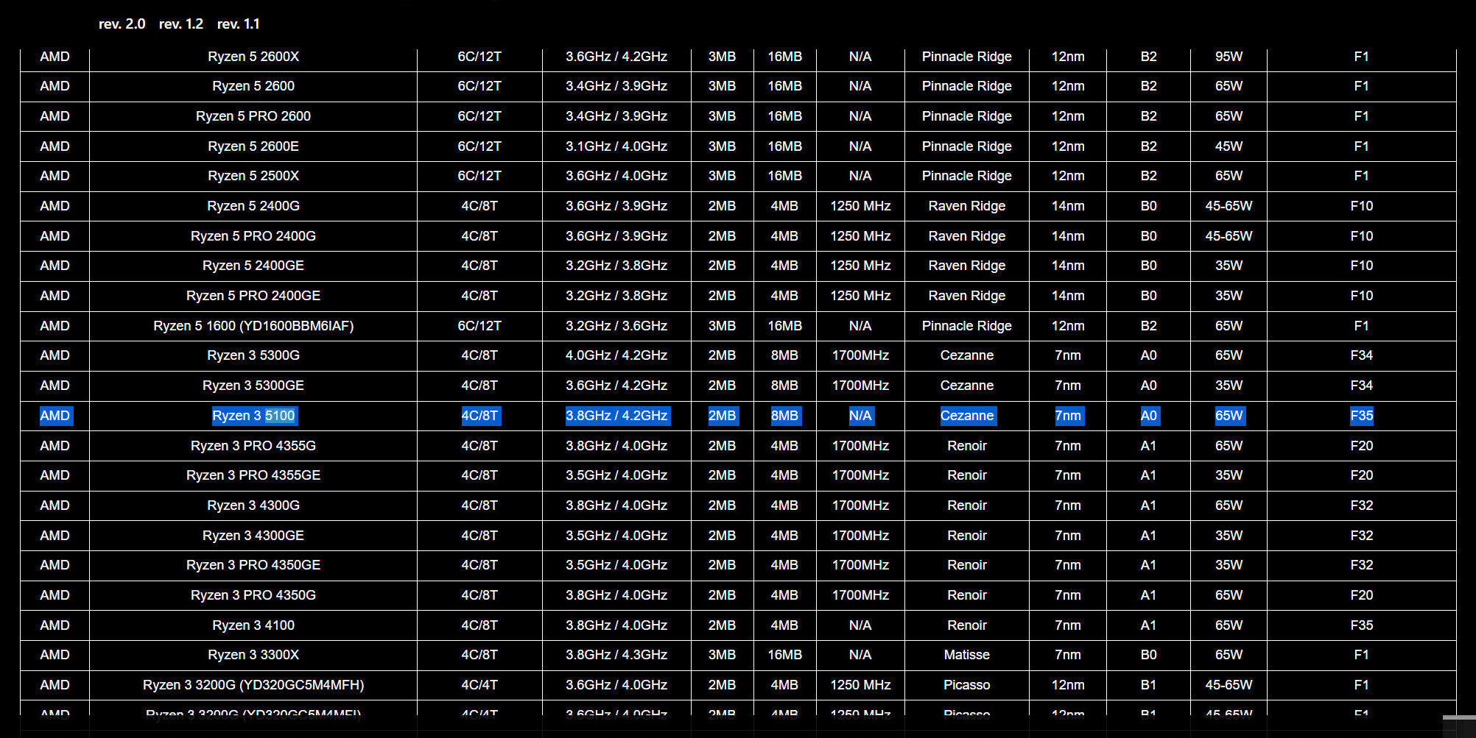Click the F35 BIOS cell for Ryzen 3 4100
1476x738 pixels.
pos(1361,625)
